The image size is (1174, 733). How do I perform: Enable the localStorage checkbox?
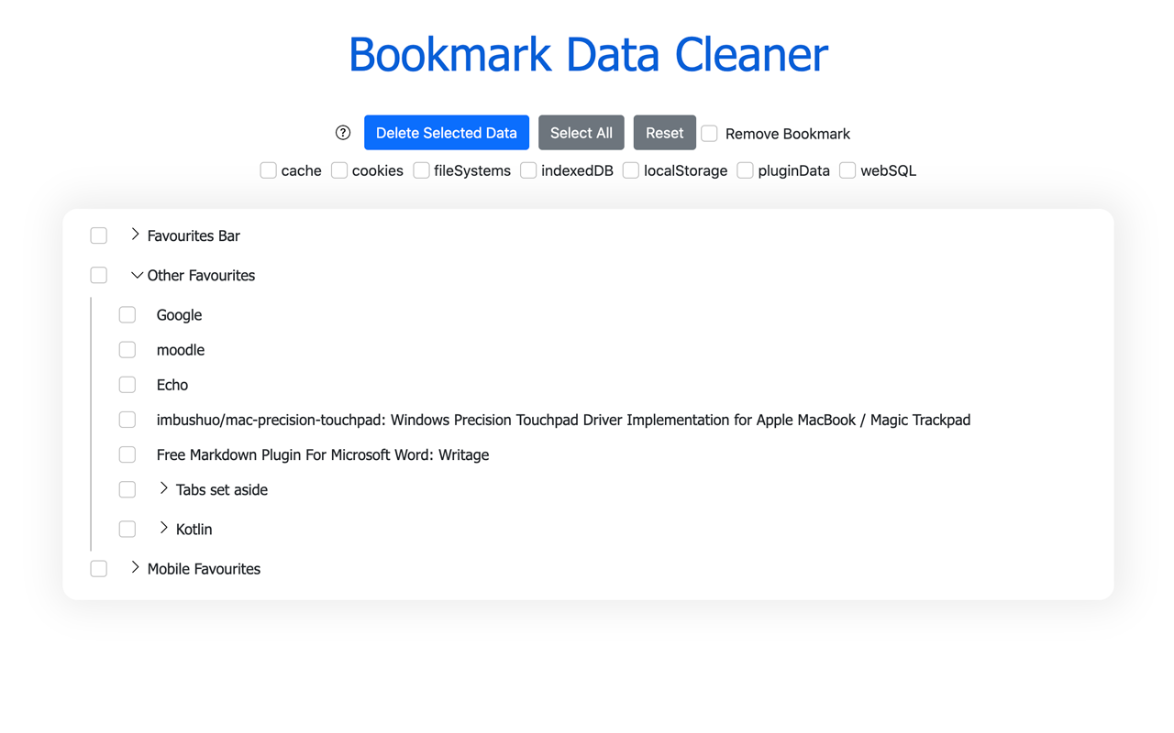[x=630, y=170]
